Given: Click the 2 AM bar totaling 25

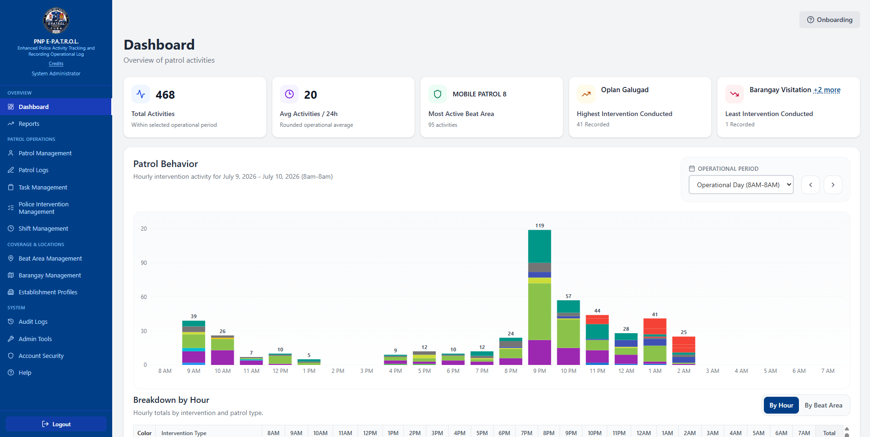Looking at the screenshot, I should tap(684, 351).
